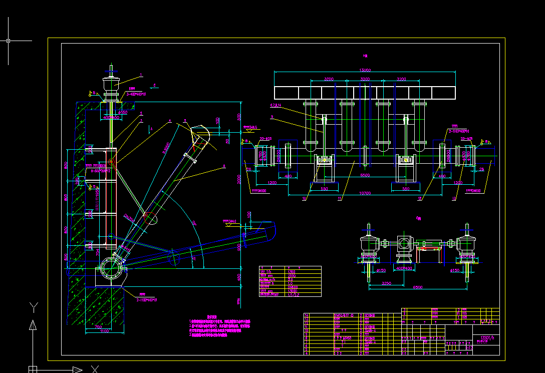545x373 pixels.
Task: Pick the 704 vertical dimension
Action: coord(98,252)
